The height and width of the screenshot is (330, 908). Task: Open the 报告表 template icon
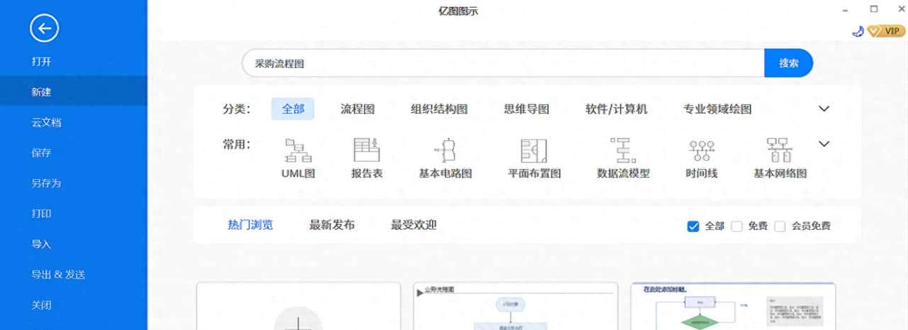[x=367, y=150]
